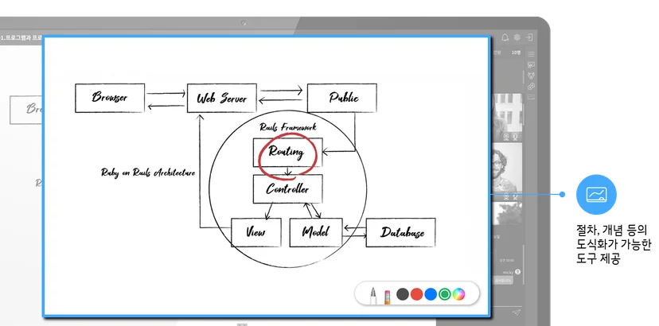Select the eraser tool

387,297
